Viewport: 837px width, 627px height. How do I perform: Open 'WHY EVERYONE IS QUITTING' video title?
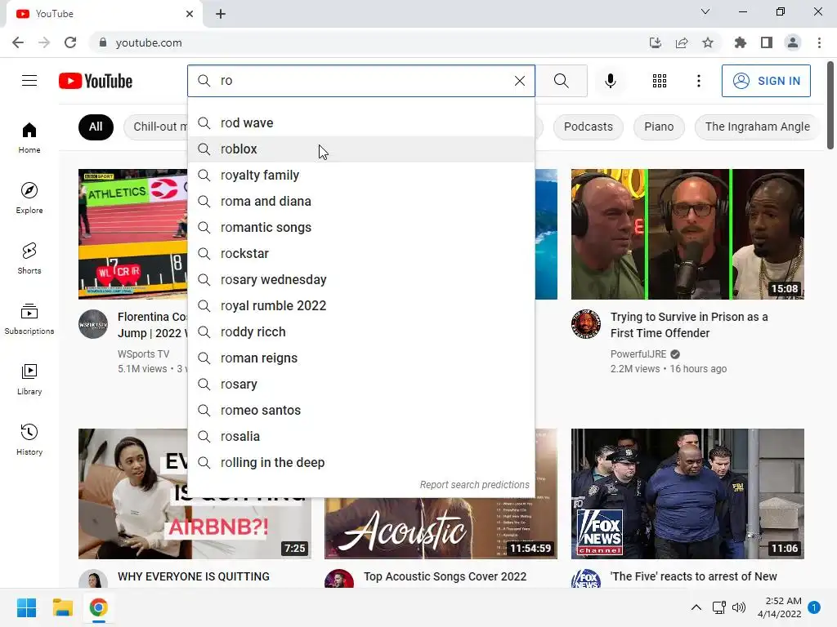(194, 576)
